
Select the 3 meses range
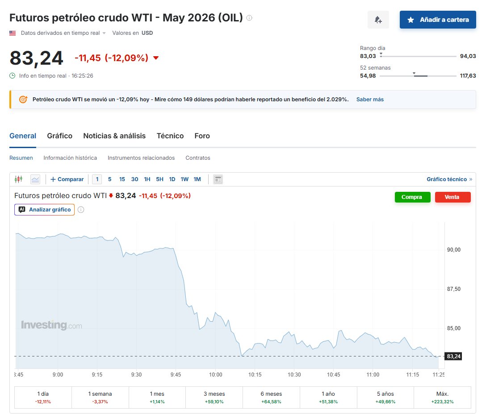point(214,397)
